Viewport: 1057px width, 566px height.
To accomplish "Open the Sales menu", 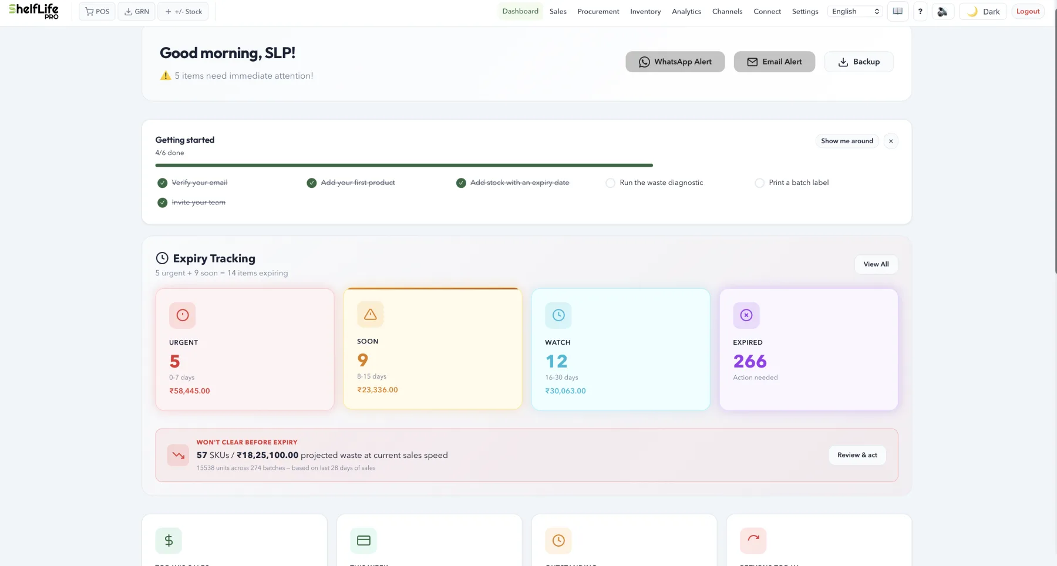I will pos(558,11).
